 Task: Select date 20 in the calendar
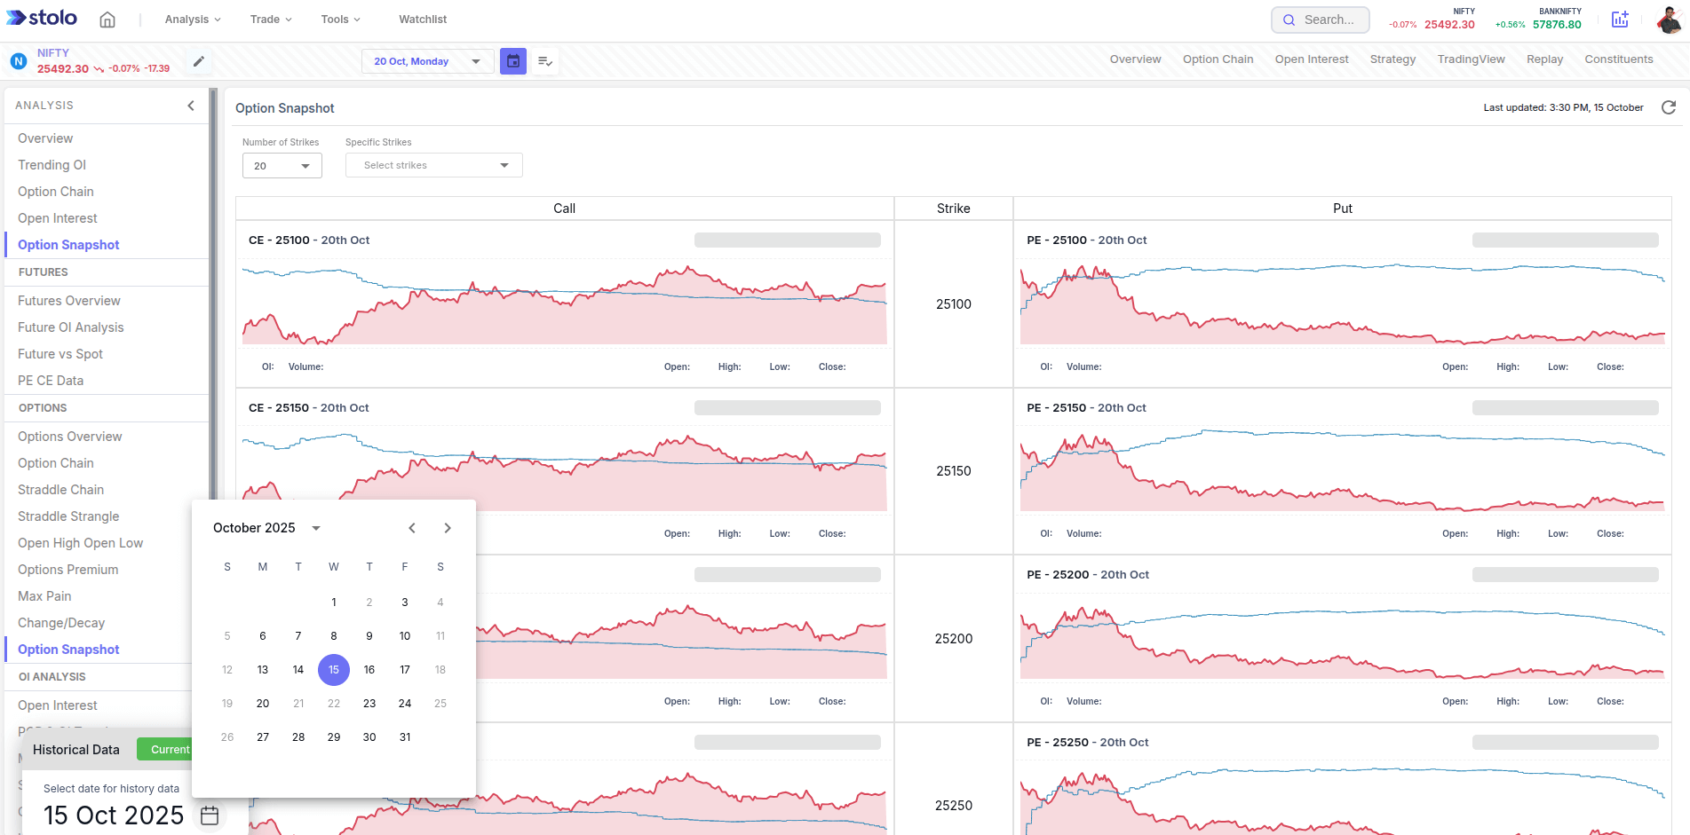(262, 703)
